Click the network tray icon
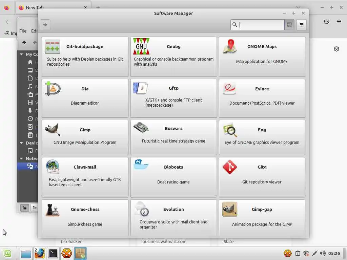This screenshot has height=260, width=347. [x=314, y=253]
